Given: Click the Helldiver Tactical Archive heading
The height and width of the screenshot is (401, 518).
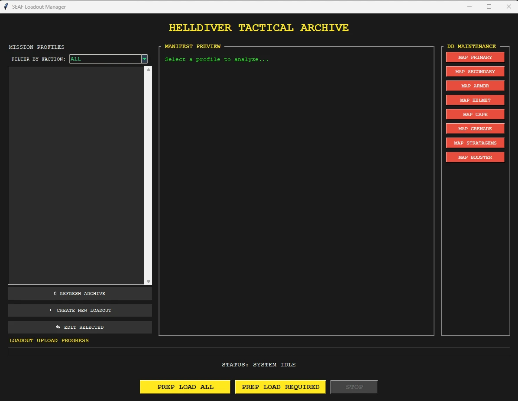Looking at the screenshot, I should click(x=259, y=28).
